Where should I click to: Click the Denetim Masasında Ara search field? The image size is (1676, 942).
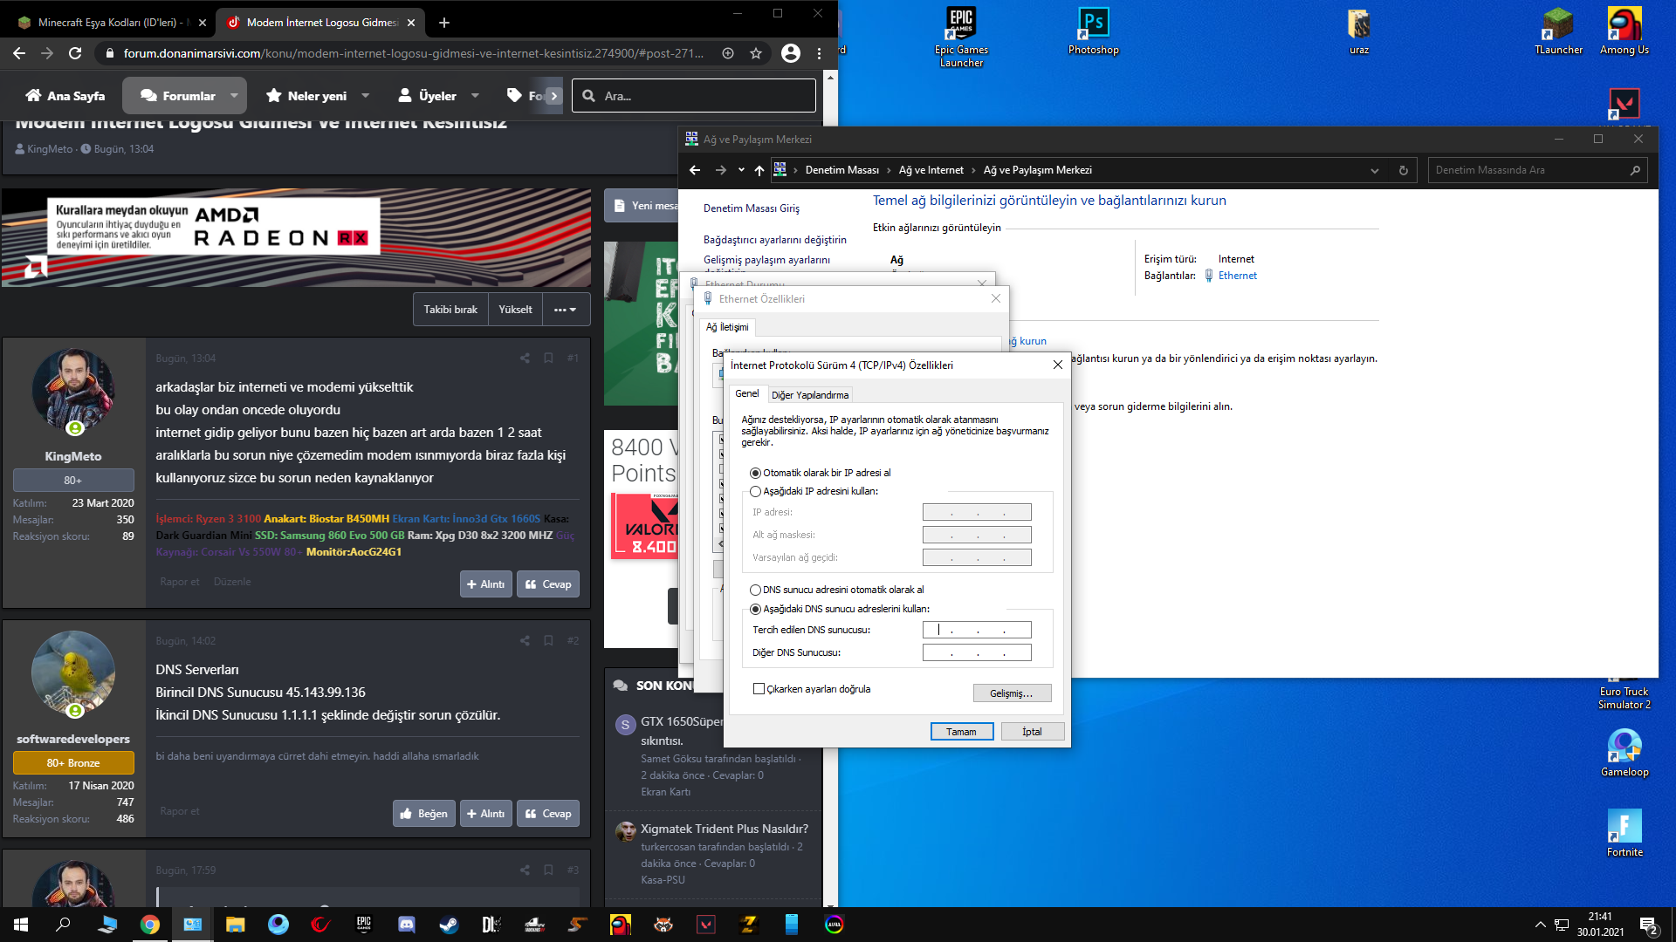(x=1537, y=170)
